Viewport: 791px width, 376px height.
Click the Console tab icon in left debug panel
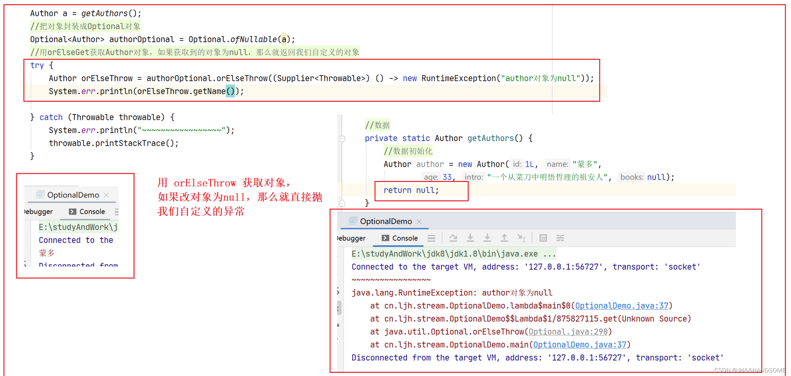point(72,212)
